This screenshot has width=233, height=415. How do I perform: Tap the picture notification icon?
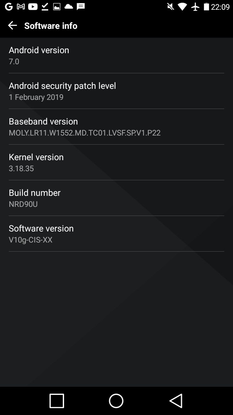coord(57,6)
